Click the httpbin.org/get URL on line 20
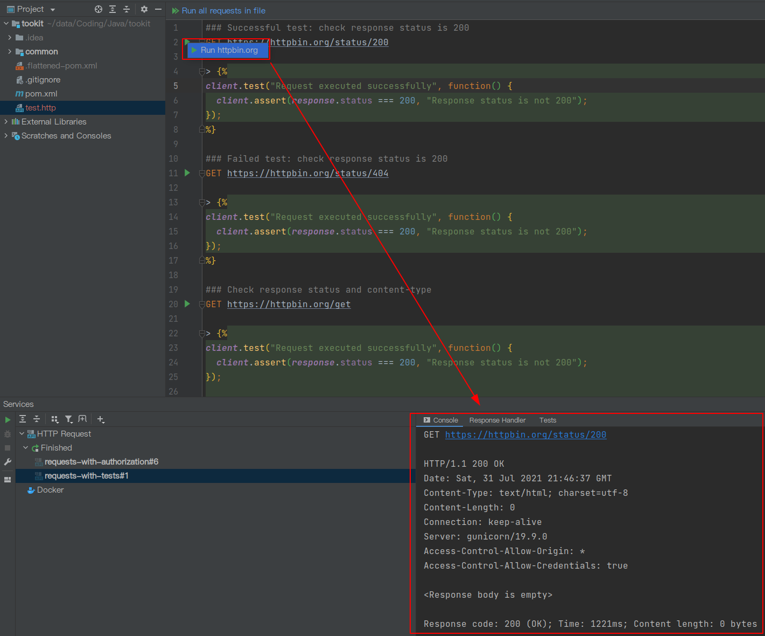 click(289, 305)
